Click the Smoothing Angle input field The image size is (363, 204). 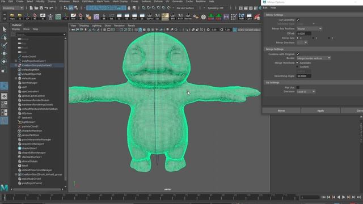click(304, 76)
